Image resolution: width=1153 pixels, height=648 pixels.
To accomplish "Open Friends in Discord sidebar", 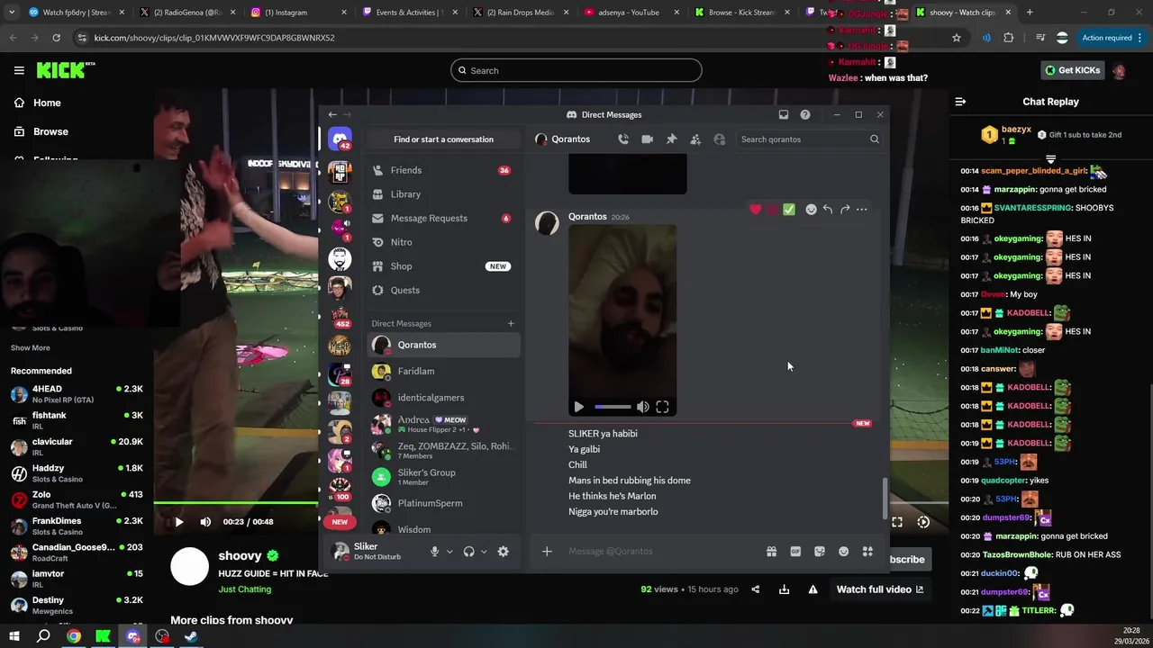I will point(443,170).
